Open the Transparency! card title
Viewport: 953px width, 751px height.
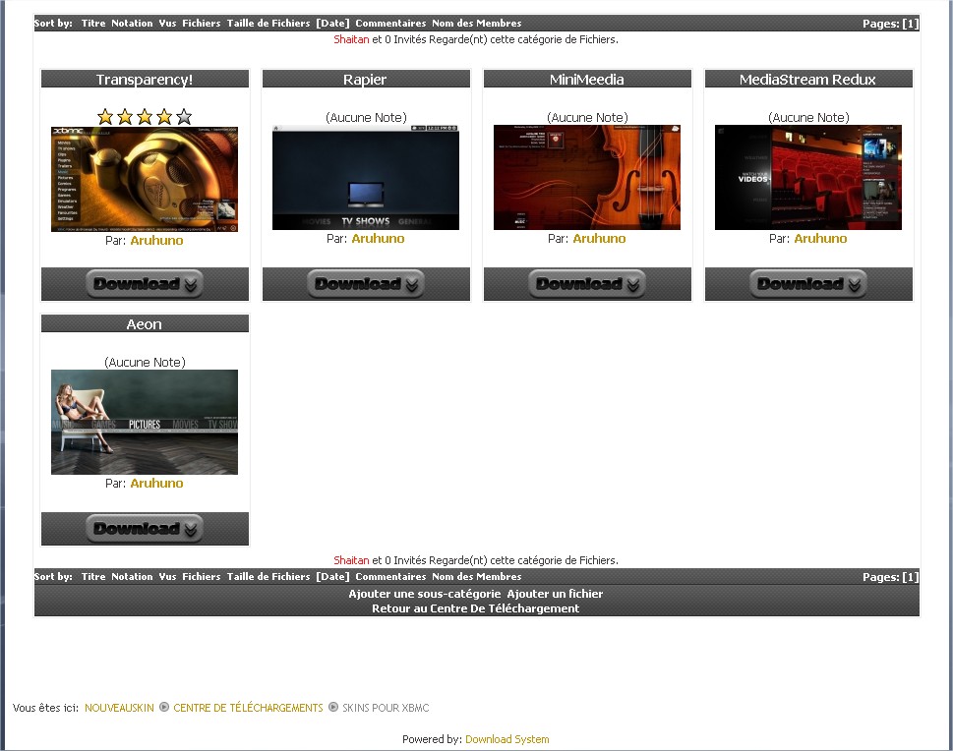pyautogui.click(x=145, y=79)
